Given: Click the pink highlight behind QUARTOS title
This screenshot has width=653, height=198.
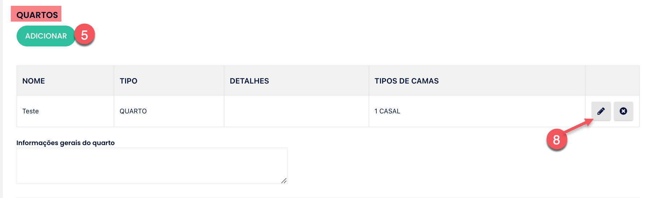Looking at the screenshot, I should (x=36, y=14).
